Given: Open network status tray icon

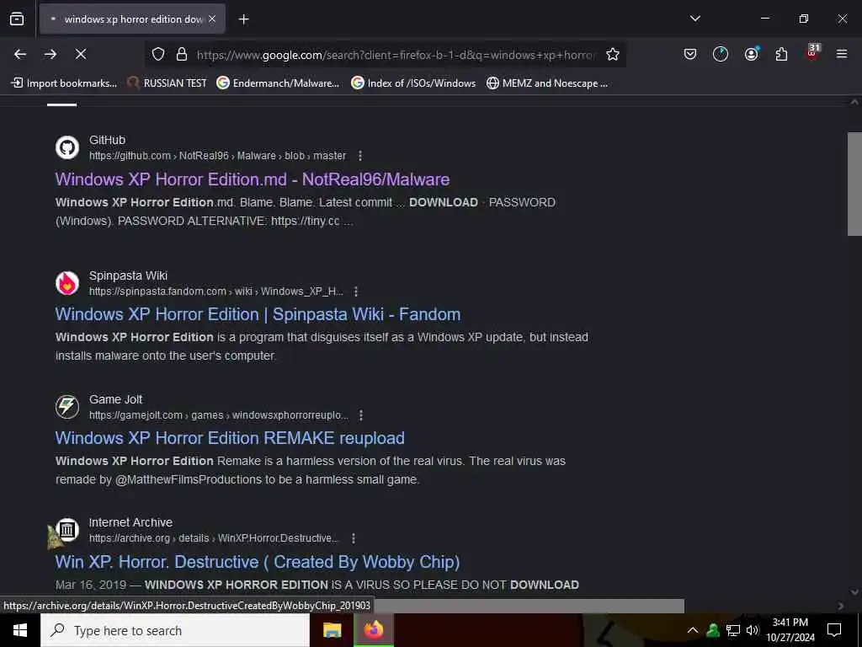Looking at the screenshot, I should pyautogui.click(x=733, y=630).
